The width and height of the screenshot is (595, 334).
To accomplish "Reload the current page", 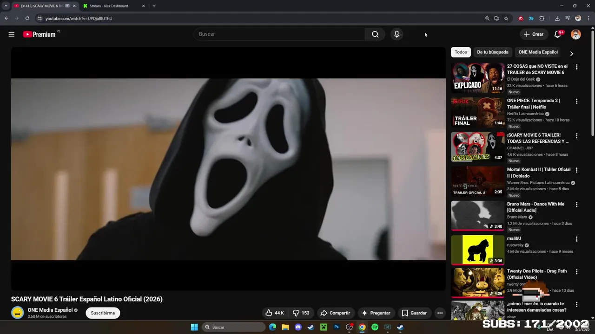I will [27, 19].
